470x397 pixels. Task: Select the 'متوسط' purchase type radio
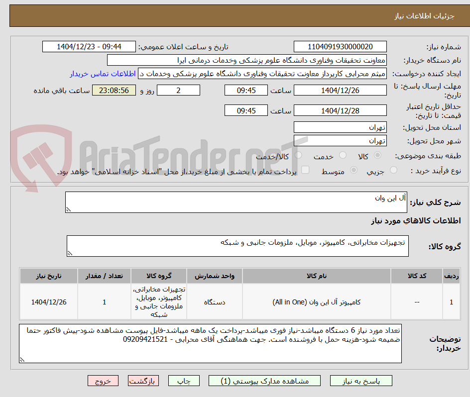pyautogui.click(x=353, y=170)
